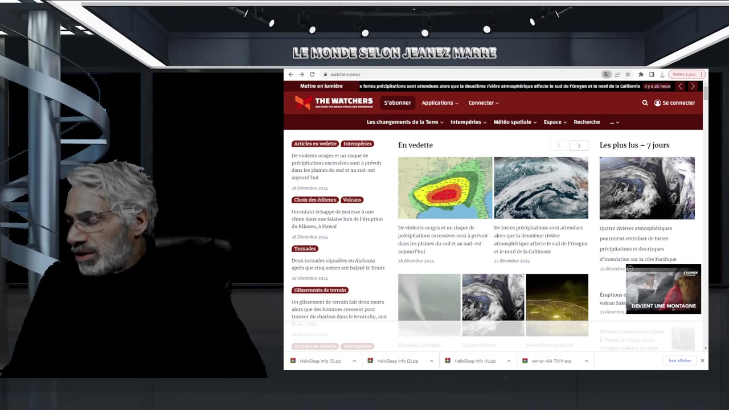Open site info lock icon in address bar
The image size is (729, 410).
325,75
